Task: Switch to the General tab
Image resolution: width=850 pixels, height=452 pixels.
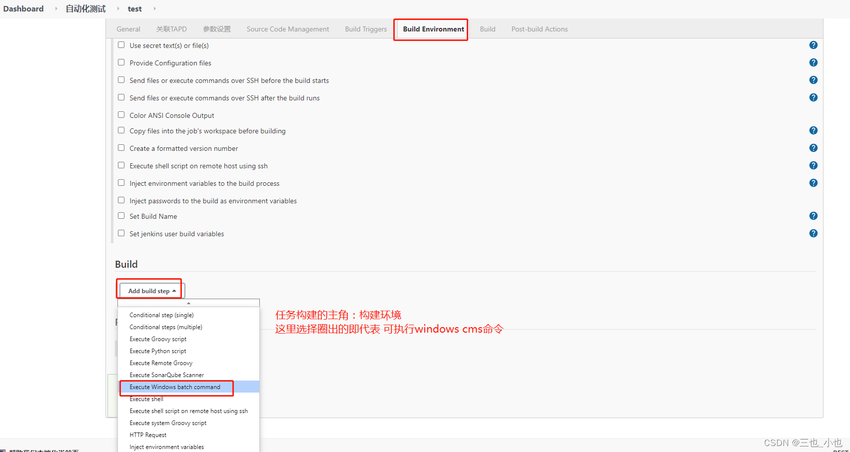Action: 128,29
